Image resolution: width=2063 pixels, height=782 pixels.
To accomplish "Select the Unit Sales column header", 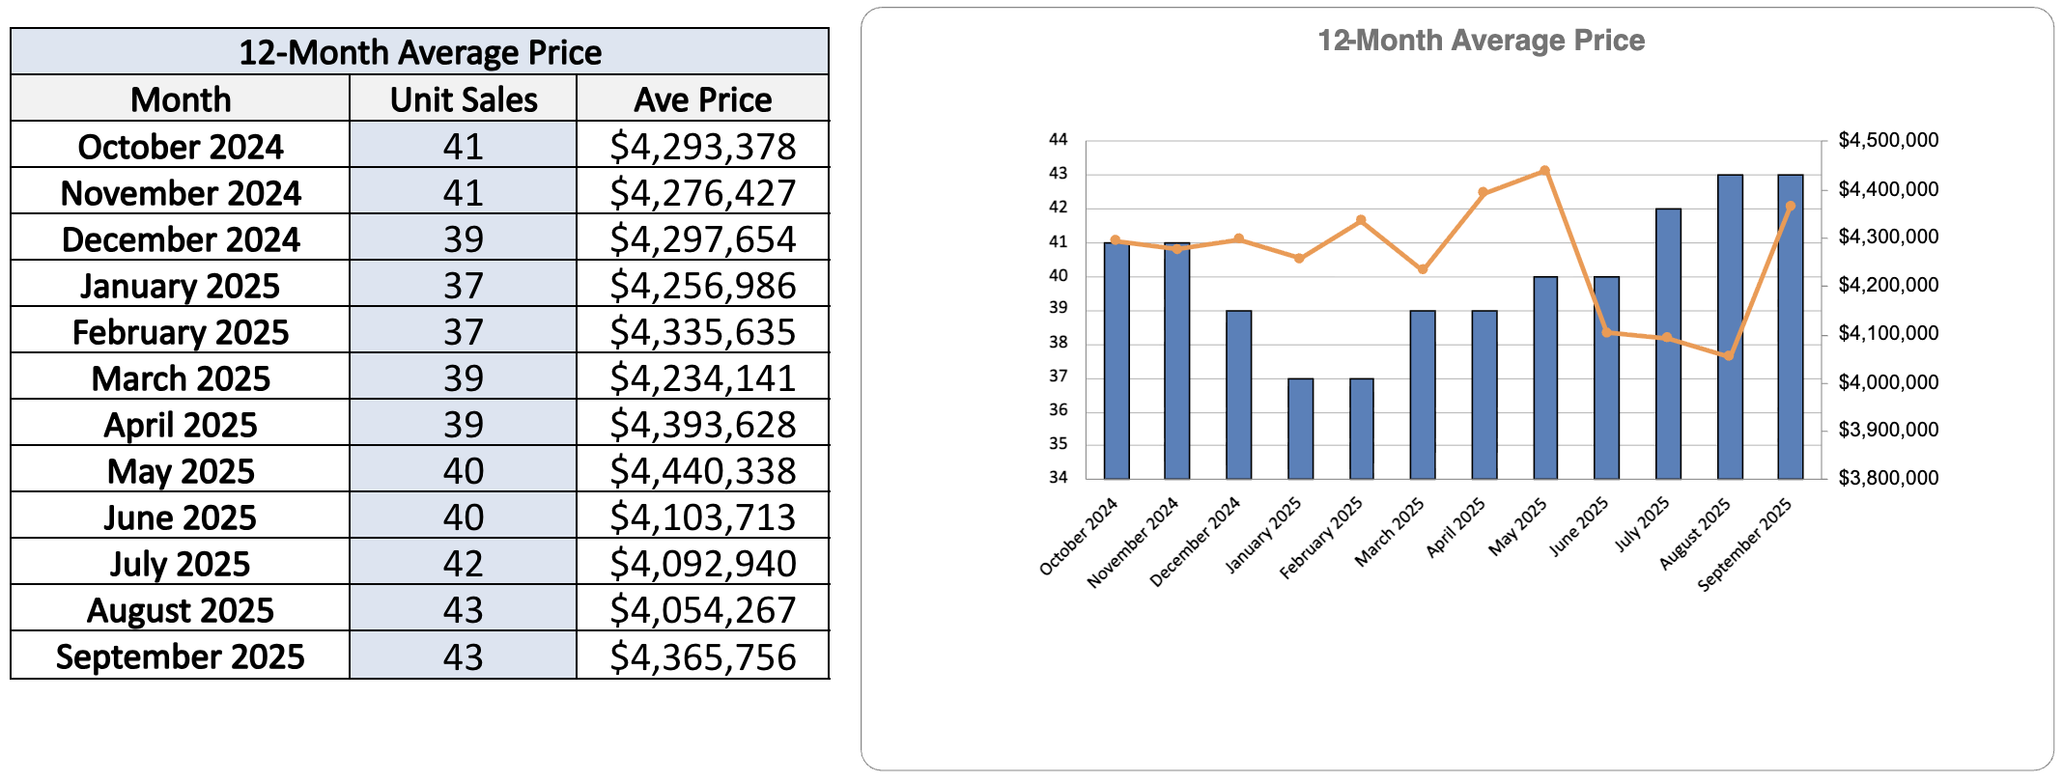I will pyautogui.click(x=463, y=99).
